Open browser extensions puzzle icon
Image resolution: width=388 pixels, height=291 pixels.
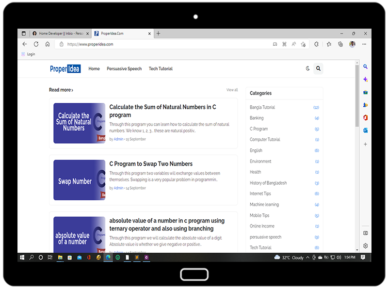(316, 44)
